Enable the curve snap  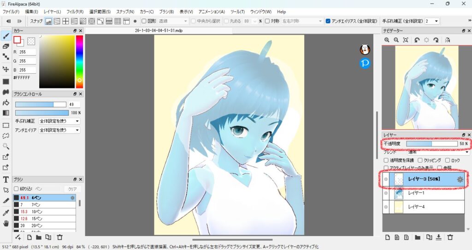[100, 21]
